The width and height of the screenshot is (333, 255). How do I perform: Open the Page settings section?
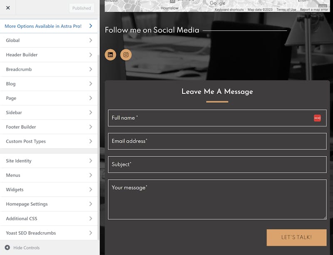tap(49, 98)
